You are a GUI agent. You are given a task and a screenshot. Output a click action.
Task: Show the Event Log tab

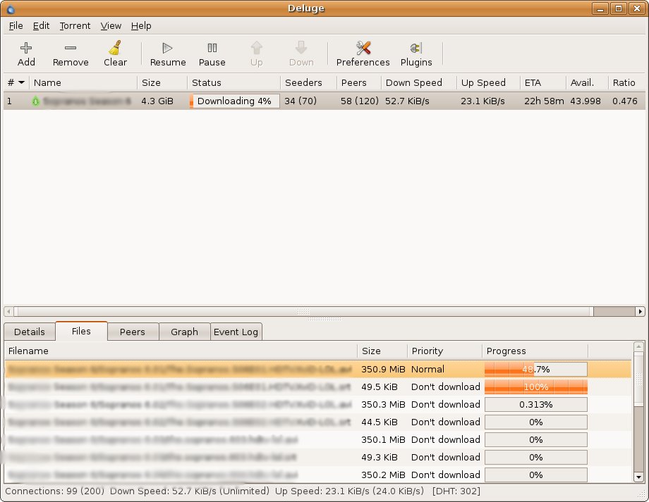tap(236, 332)
